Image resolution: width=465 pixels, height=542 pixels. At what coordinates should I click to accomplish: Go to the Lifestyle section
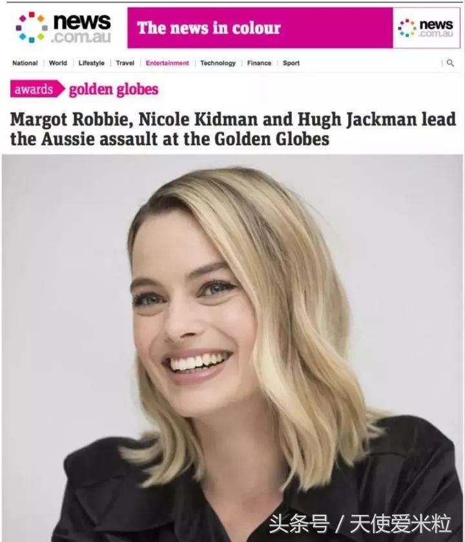(91, 63)
